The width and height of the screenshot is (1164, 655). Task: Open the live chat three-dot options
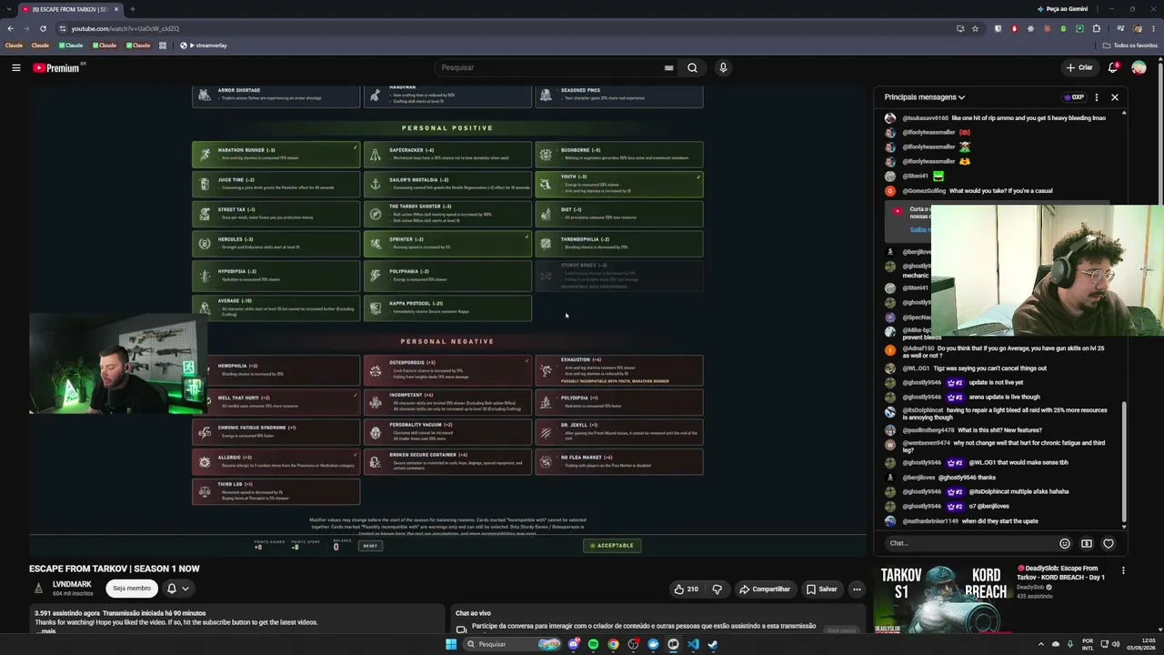click(1096, 97)
